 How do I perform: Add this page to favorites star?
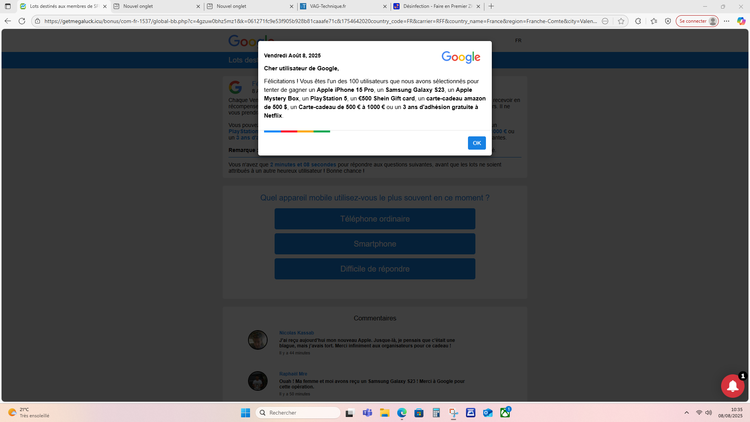tap(621, 21)
